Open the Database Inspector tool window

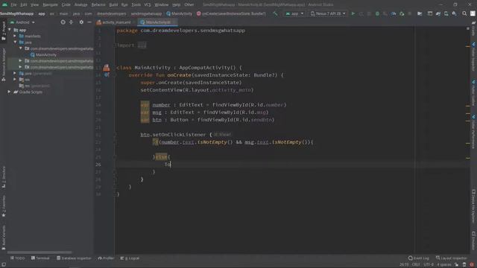coord(74,258)
